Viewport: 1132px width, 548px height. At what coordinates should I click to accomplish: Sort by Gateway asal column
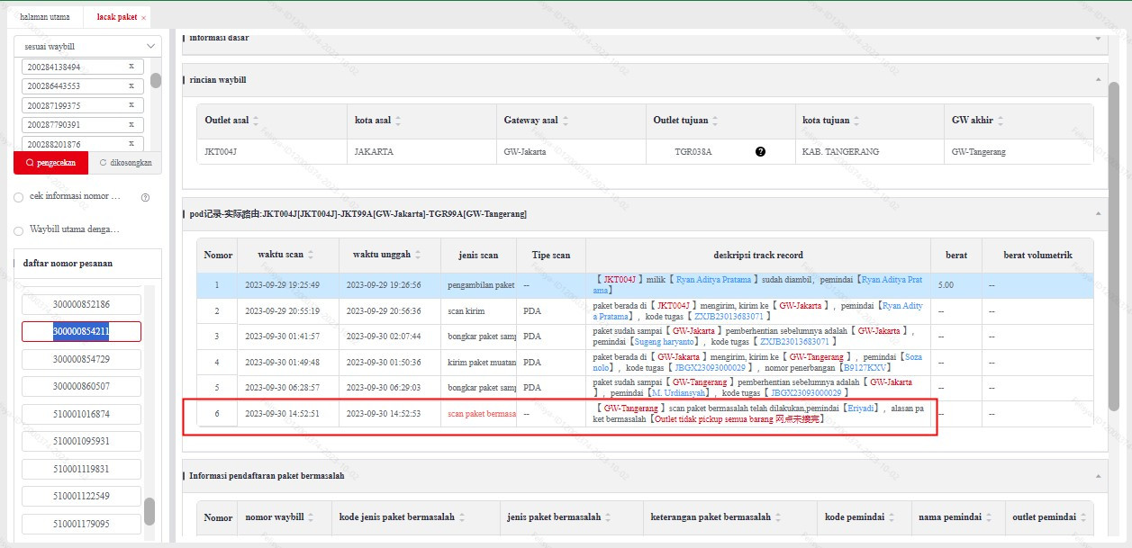(565, 121)
